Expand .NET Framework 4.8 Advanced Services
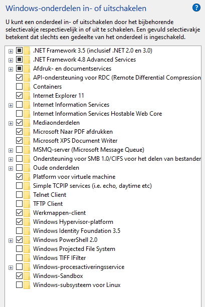Viewport: 205px width, 307px height. tap(11, 60)
